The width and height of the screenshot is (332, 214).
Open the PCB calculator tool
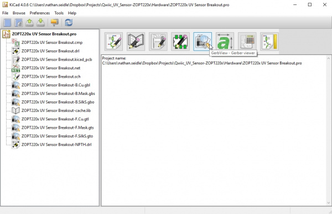[247, 42]
